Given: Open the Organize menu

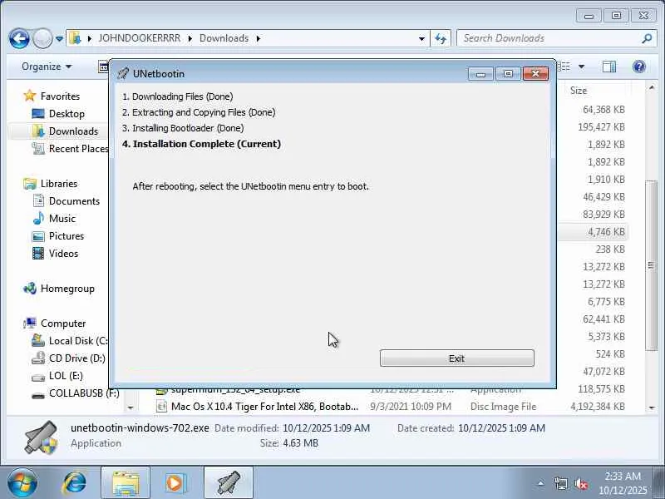Looking at the screenshot, I should 47,67.
